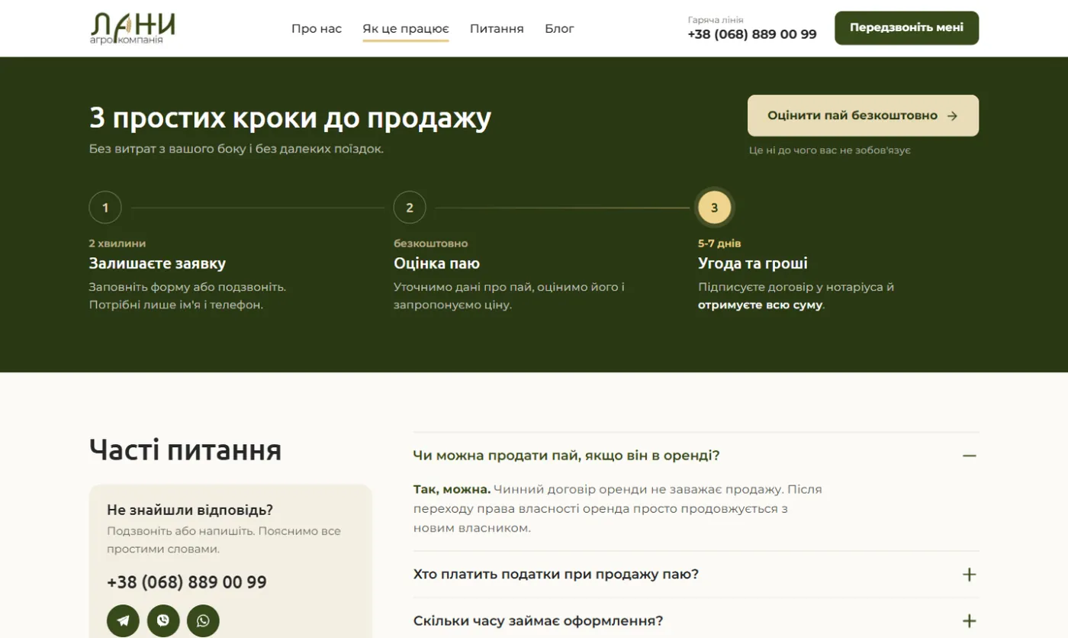Click the Часті питання heading

pyautogui.click(x=185, y=450)
